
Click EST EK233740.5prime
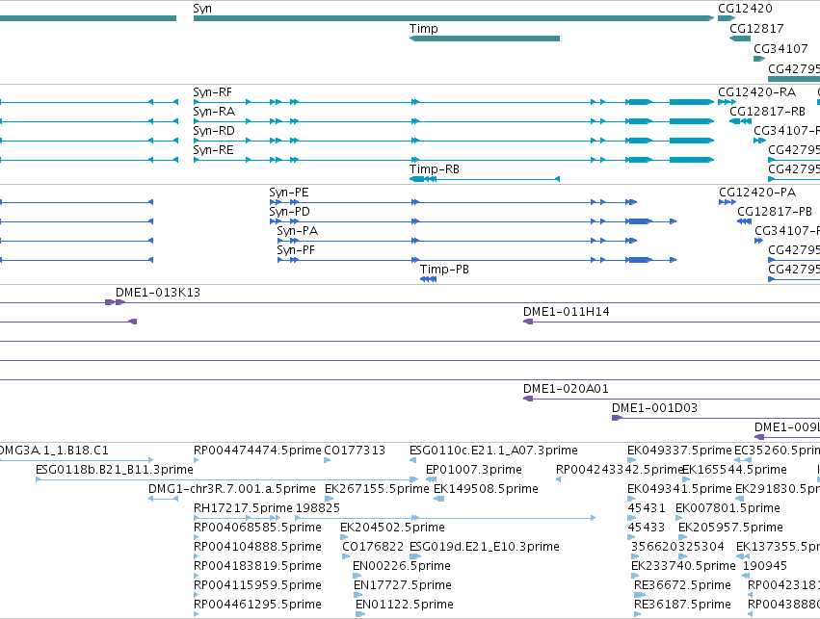click(683, 567)
